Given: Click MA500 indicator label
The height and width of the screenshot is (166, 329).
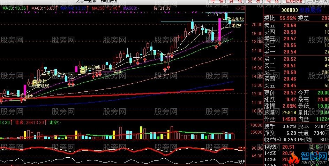Looking at the screenshot, I should pyautogui.click(x=132, y=8).
